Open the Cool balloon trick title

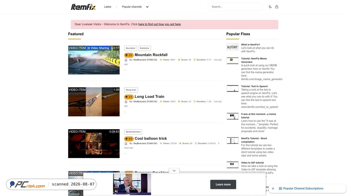(151, 138)
